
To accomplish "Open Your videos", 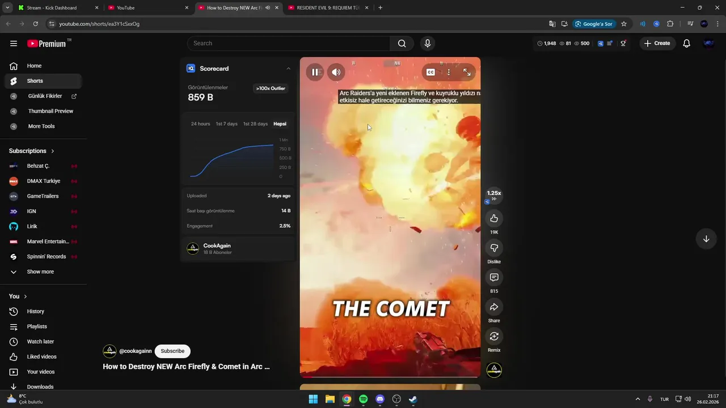I will tap(43, 372).
